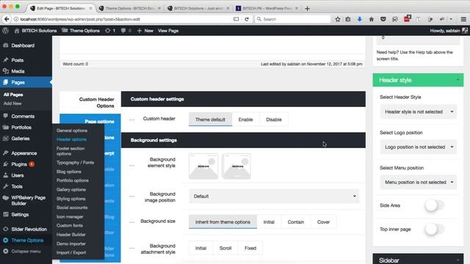This screenshot has height=264, width=470.
Task: Click the browser back arrow button
Action: coord(7,19)
